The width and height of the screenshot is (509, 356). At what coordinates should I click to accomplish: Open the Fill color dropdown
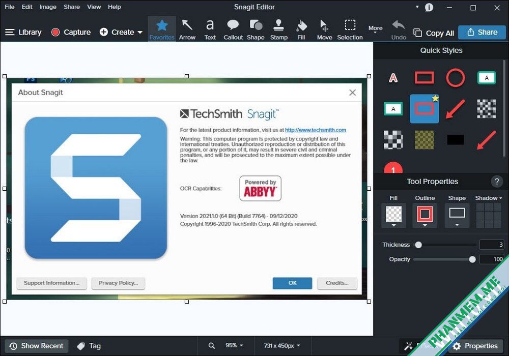click(393, 216)
